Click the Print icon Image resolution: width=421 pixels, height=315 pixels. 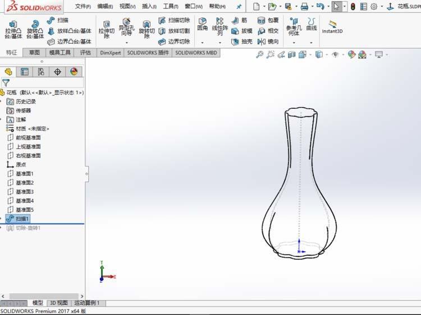pyautogui.click(x=304, y=6)
